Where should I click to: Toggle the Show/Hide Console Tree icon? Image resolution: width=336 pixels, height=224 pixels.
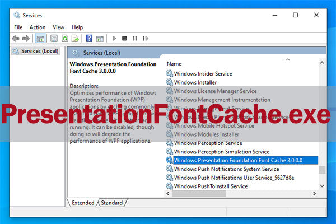click(x=40, y=39)
